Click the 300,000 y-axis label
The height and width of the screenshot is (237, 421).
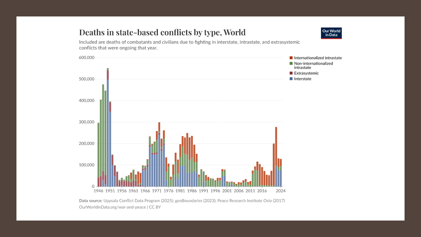pos(87,122)
